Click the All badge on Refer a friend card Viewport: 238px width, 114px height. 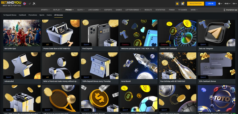(47, 77)
